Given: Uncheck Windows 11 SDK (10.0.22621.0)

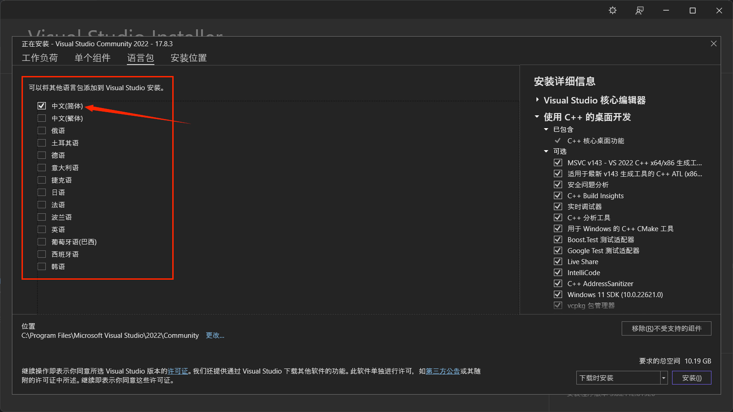Looking at the screenshot, I should click(x=558, y=294).
